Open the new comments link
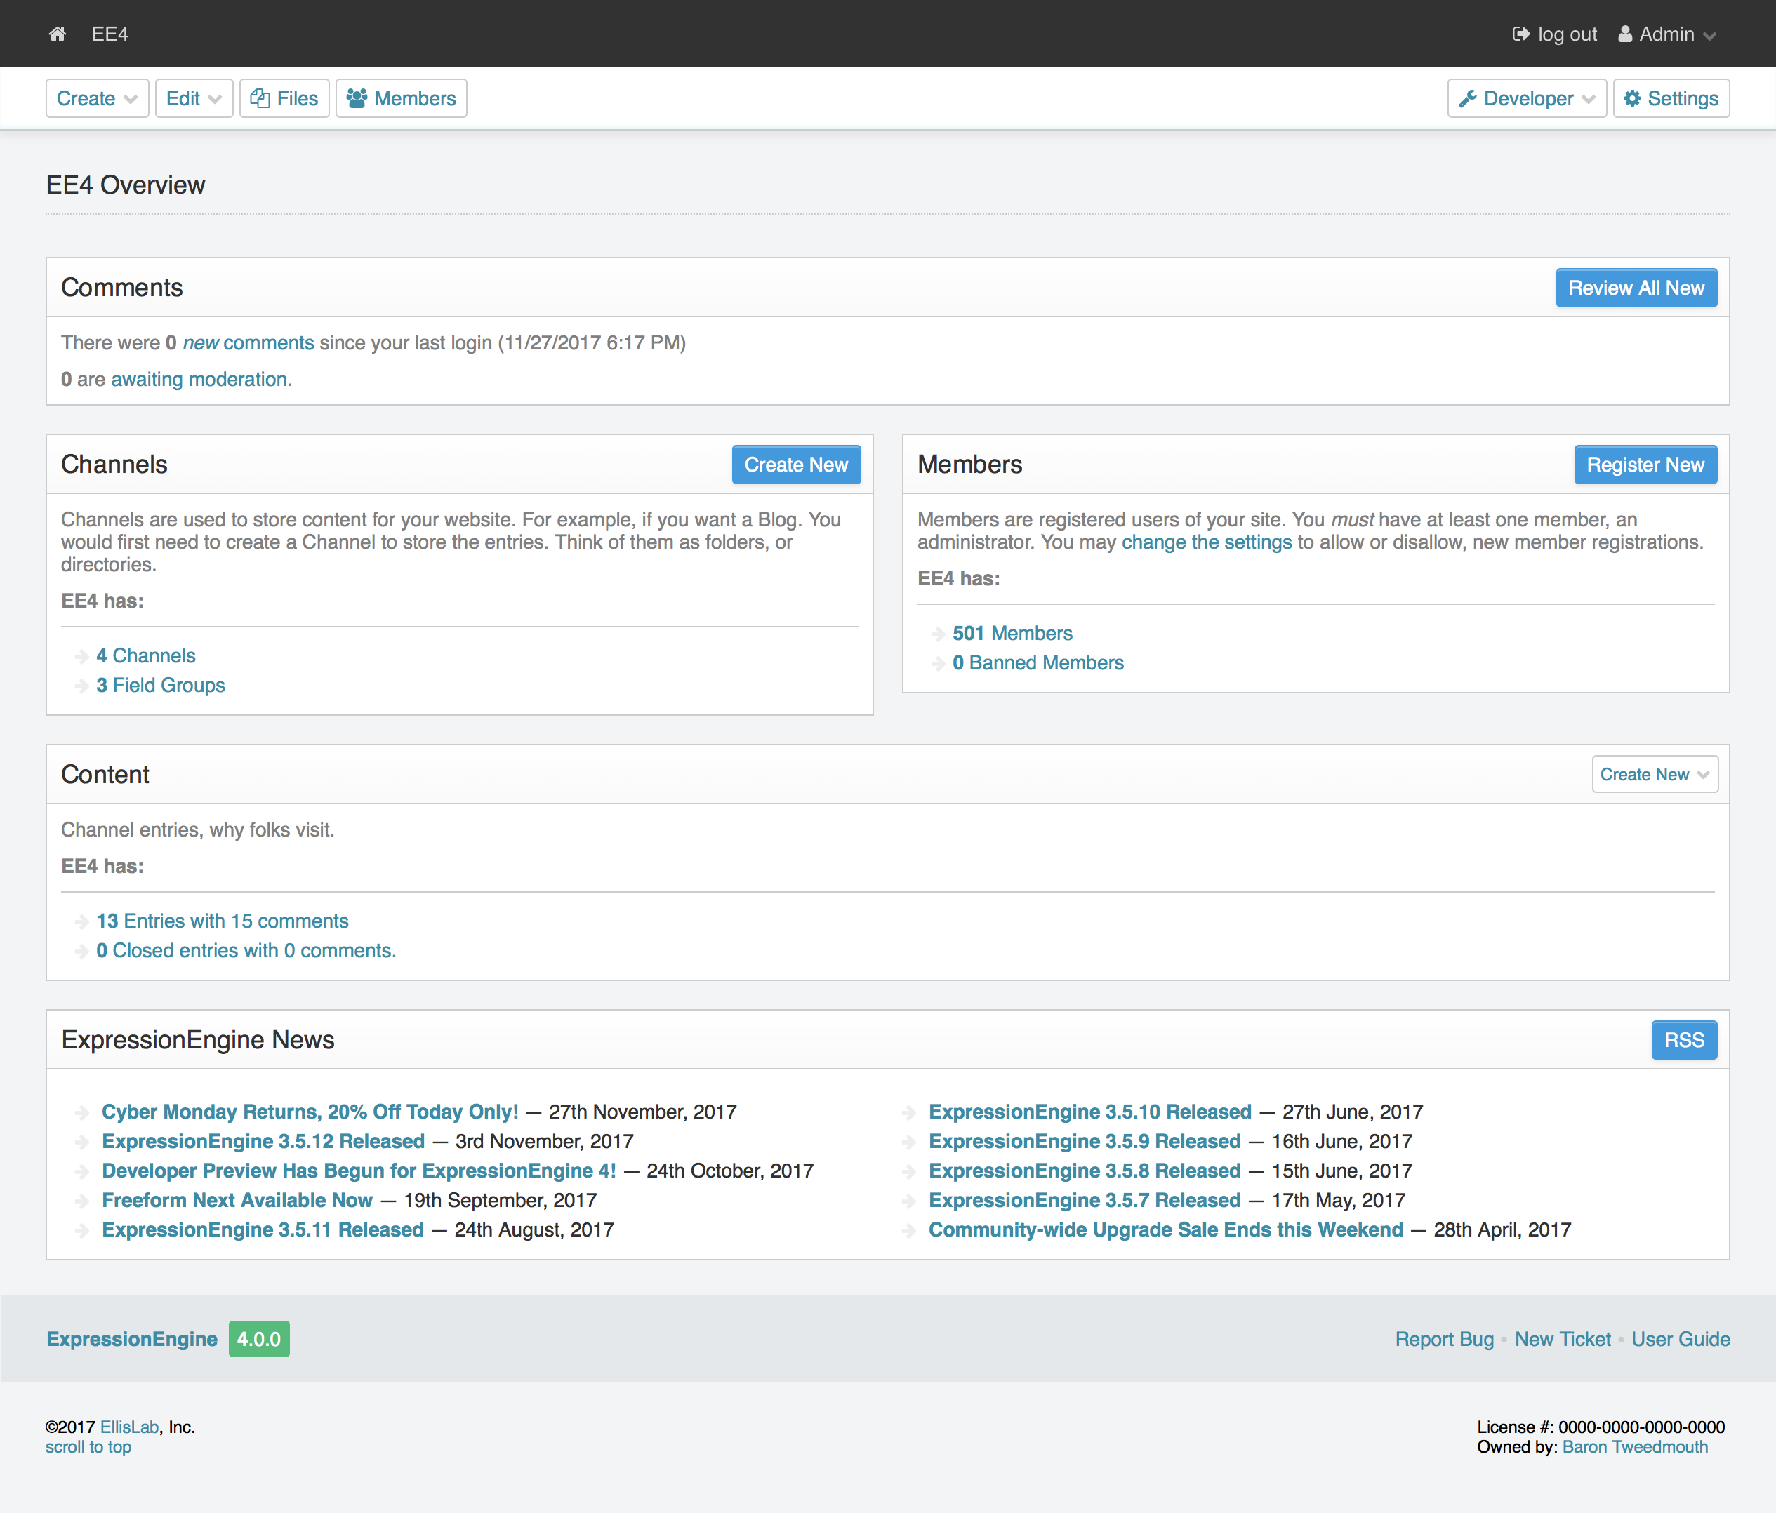The height and width of the screenshot is (1513, 1776). 248,342
